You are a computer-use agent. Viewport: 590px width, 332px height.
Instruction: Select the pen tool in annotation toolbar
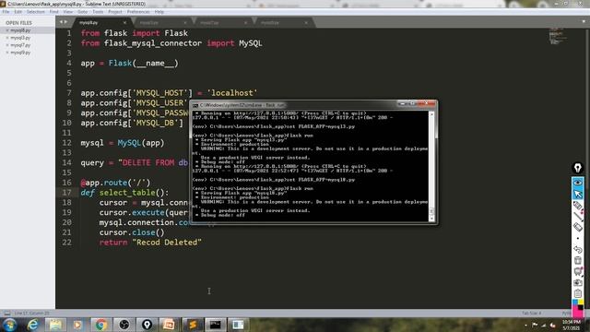click(578, 206)
